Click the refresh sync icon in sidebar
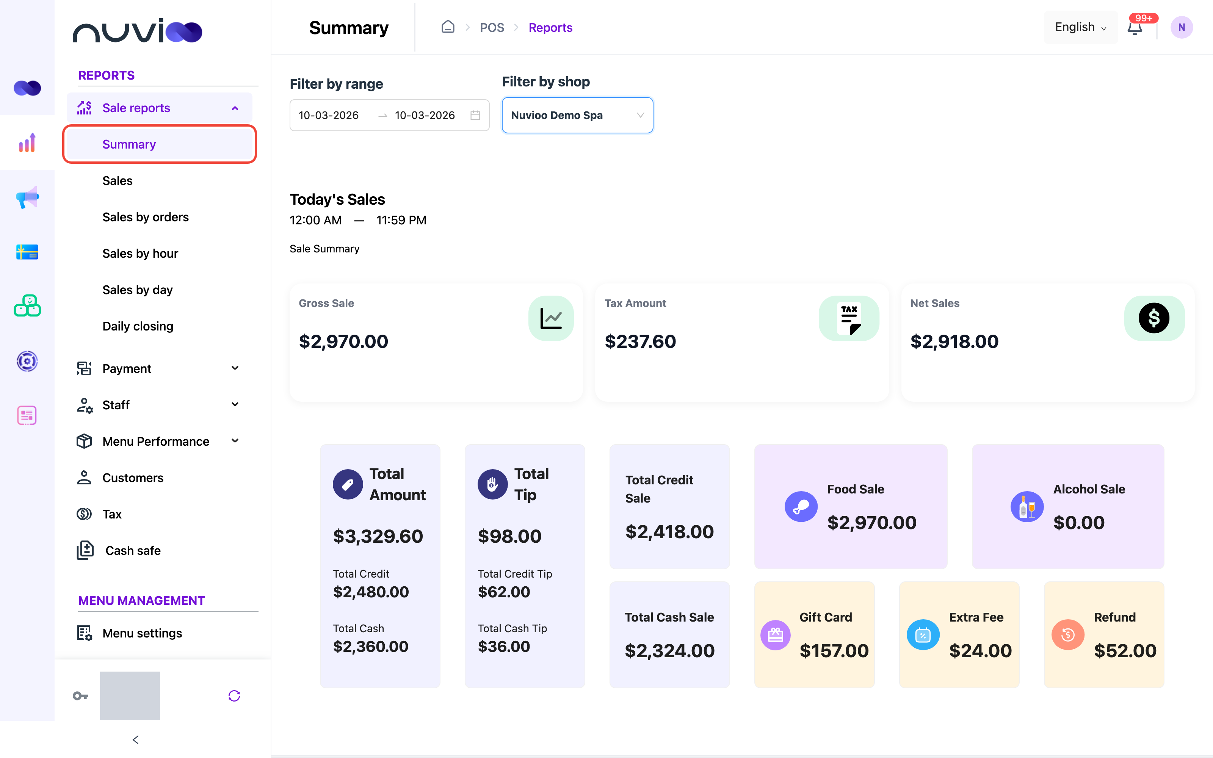 (x=234, y=696)
